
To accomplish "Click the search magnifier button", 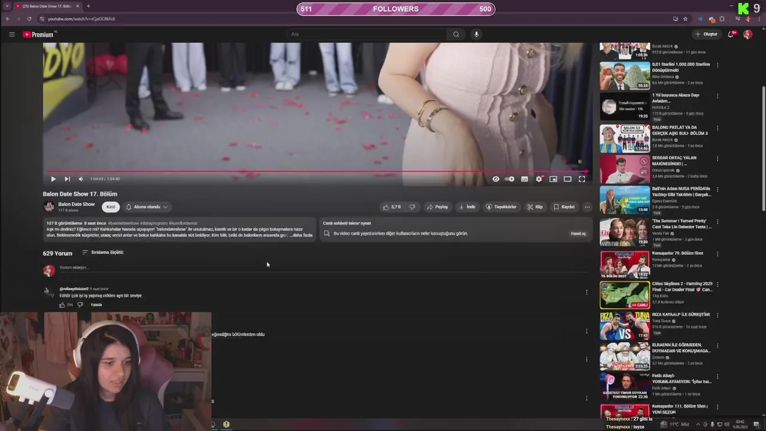I will pos(456,34).
